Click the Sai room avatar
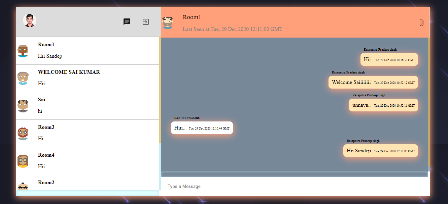Image resolution: width=448 pixels, height=204 pixels. coord(23,106)
